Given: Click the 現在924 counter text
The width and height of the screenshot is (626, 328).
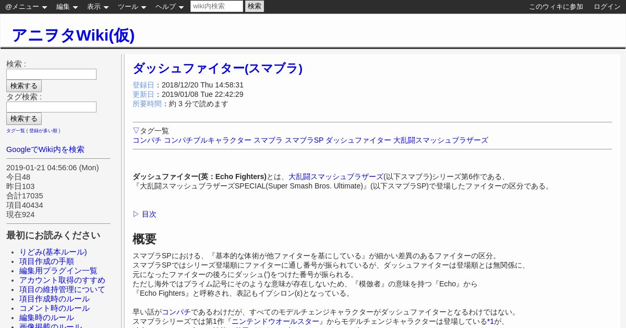Looking at the screenshot, I should [20, 215].
